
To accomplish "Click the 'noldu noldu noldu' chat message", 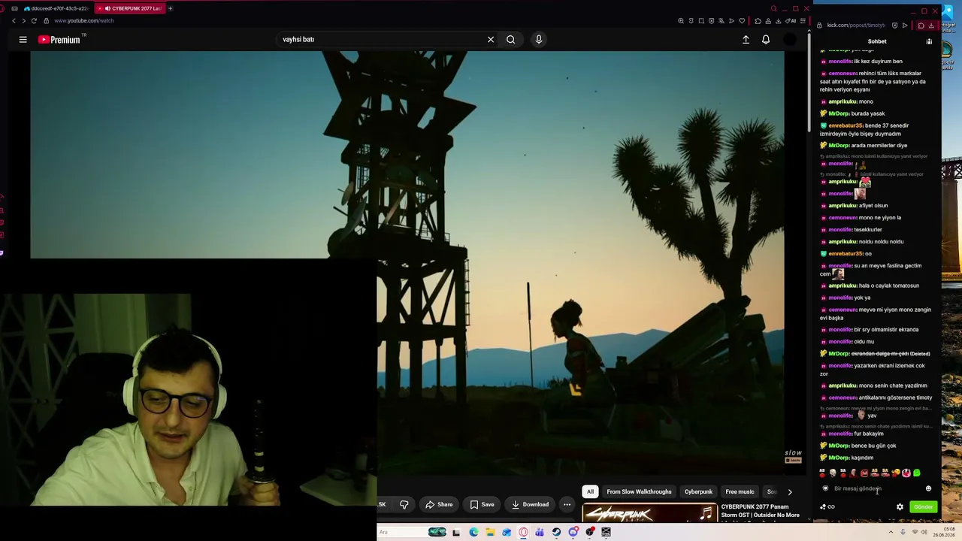I will click(882, 242).
